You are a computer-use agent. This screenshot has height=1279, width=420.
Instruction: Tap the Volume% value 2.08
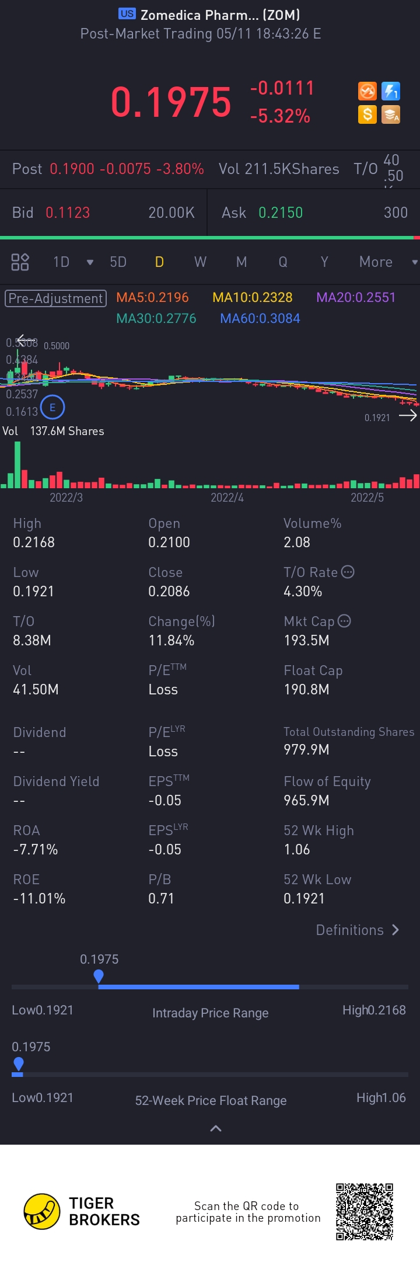tap(297, 542)
